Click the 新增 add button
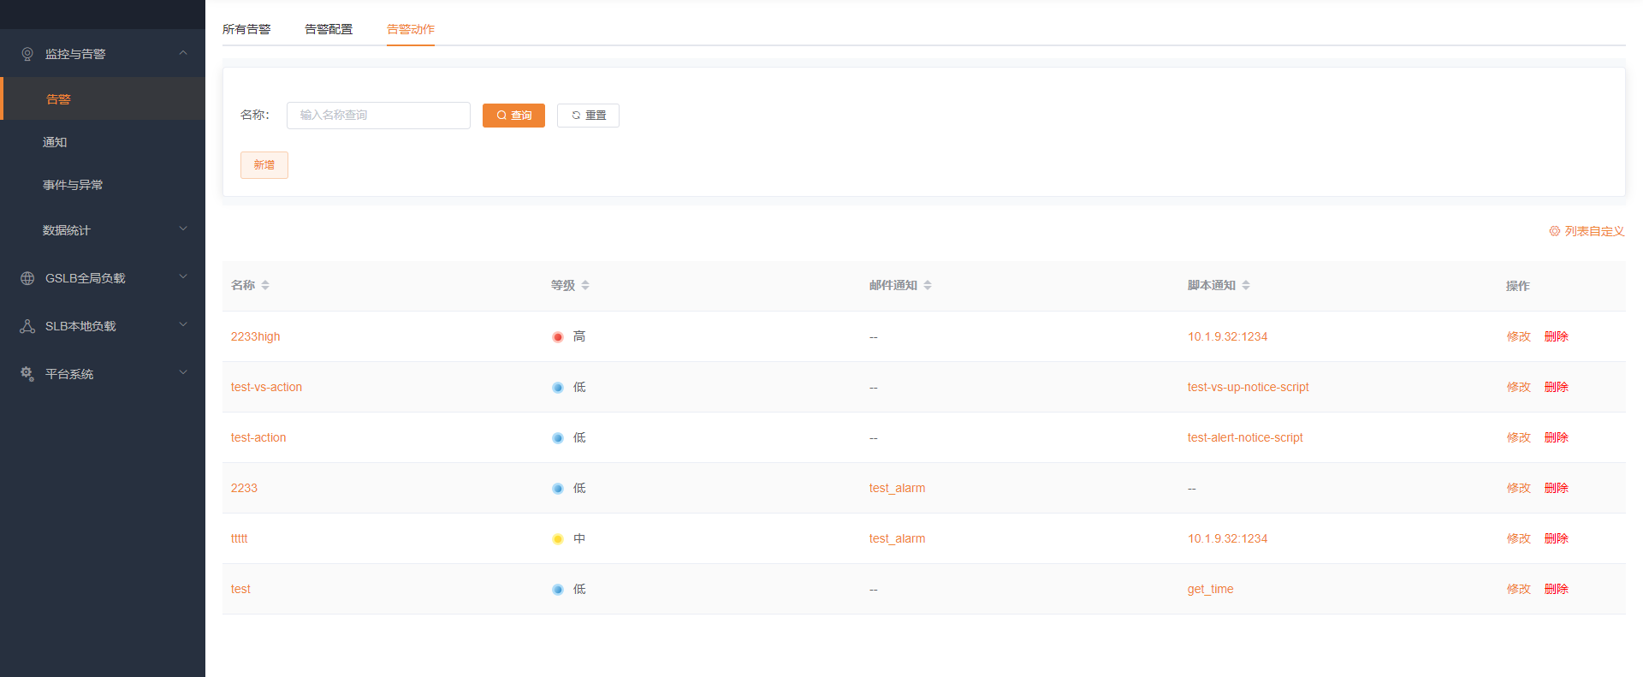The image size is (1643, 677). pyautogui.click(x=264, y=165)
